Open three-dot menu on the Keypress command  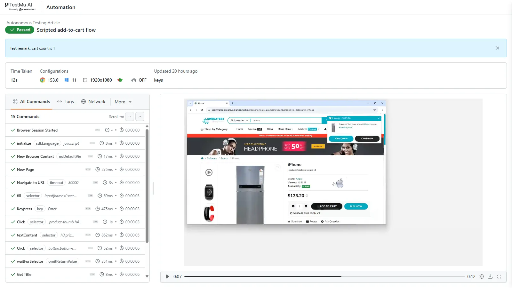88,209
